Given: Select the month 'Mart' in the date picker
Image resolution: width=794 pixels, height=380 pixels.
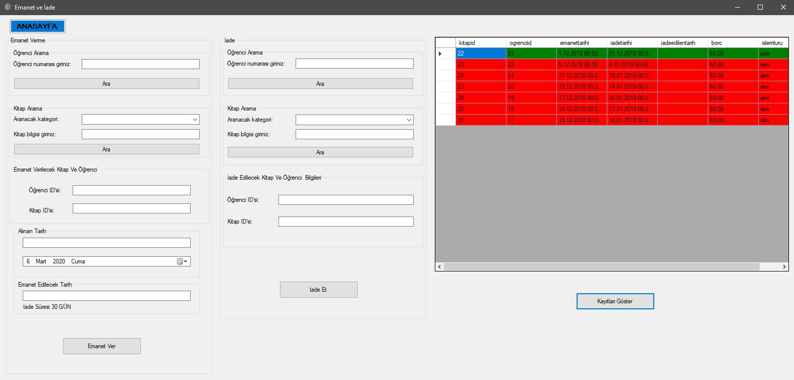Looking at the screenshot, I should pyautogui.click(x=41, y=261).
